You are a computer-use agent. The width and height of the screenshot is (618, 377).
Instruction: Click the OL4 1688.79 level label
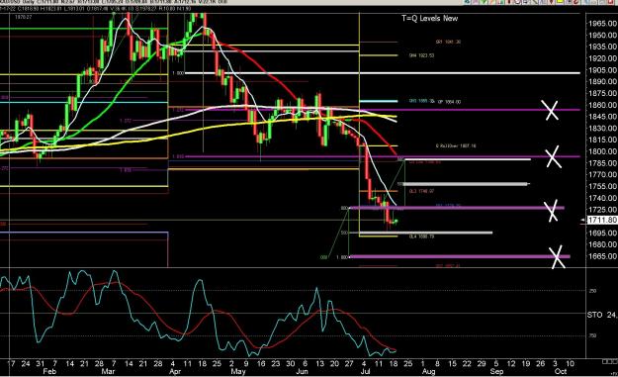coord(421,236)
